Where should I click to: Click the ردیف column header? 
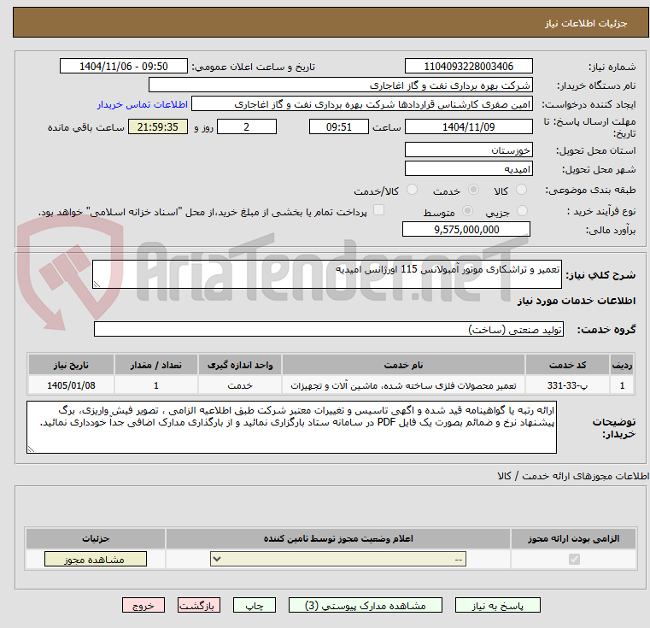(622, 365)
